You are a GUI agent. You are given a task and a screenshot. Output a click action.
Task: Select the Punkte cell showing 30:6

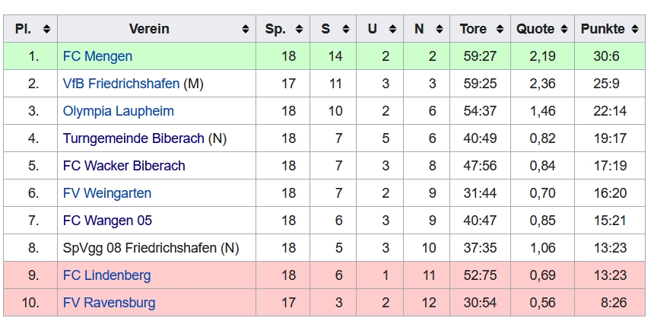point(610,56)
